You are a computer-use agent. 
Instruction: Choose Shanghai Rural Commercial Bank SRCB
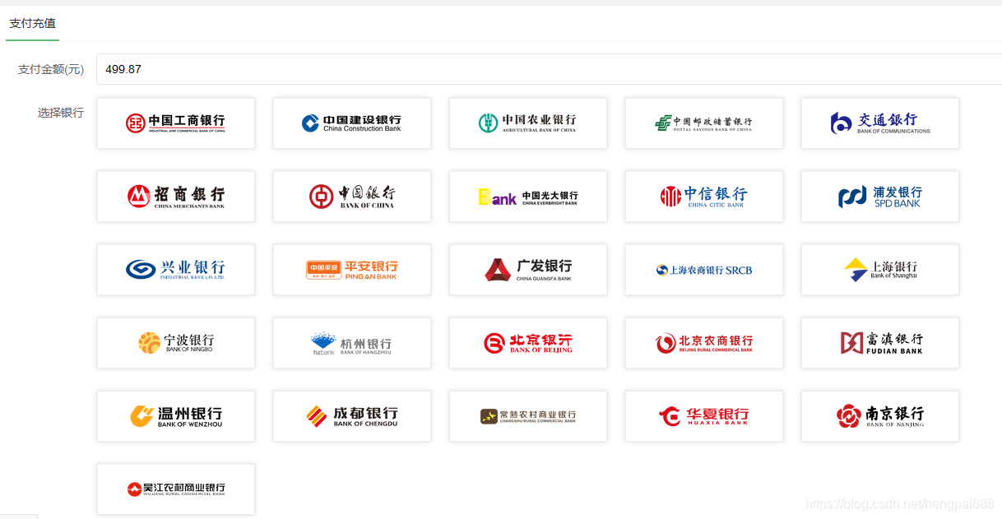(x=704, y=270)
